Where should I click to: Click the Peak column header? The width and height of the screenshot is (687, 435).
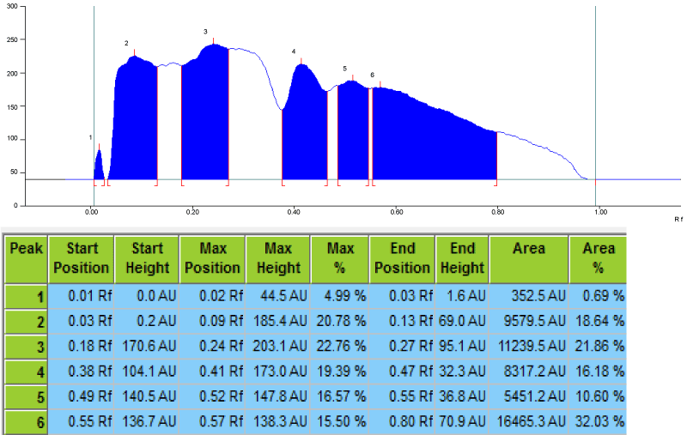(x=26, y=259)
